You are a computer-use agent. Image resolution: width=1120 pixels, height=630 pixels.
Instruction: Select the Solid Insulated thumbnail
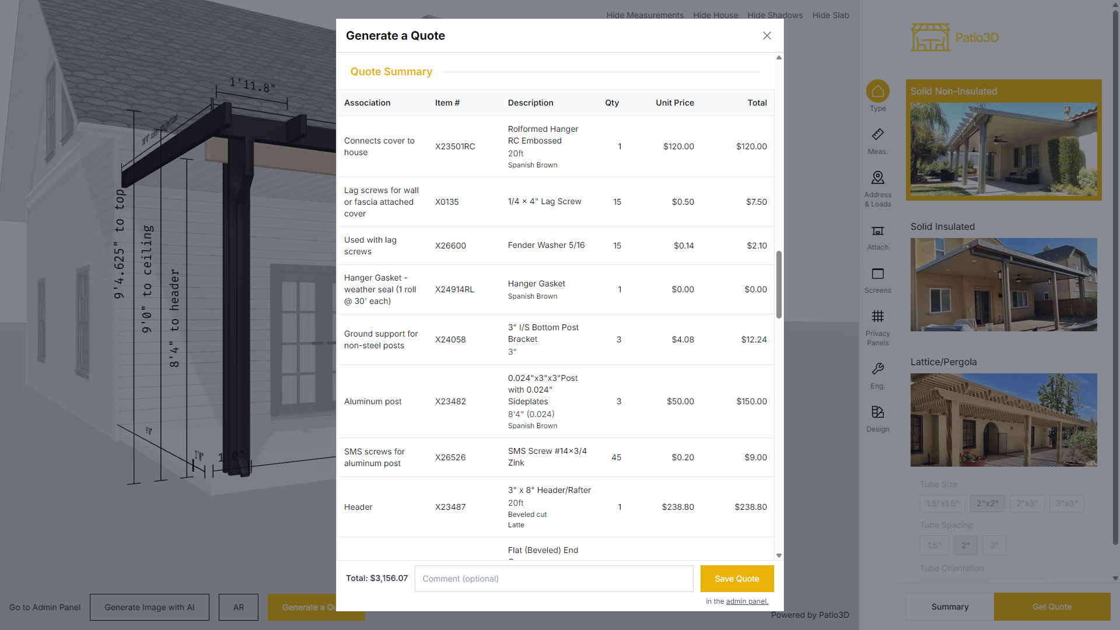click(1003, 285)
